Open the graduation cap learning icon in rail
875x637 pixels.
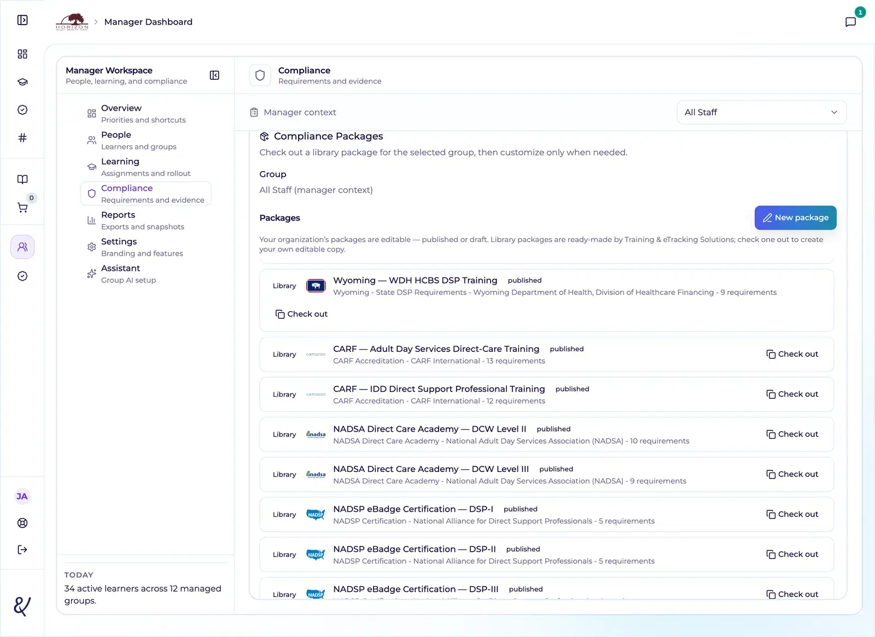coord(22,82)
